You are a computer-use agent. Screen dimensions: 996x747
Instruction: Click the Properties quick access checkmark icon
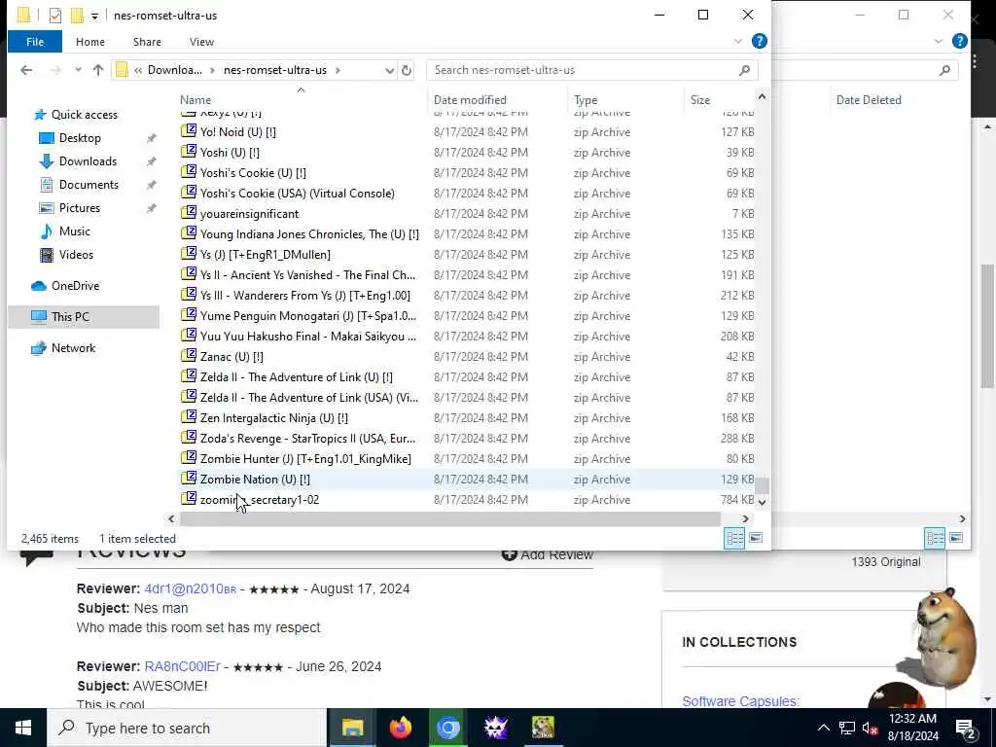55,16
